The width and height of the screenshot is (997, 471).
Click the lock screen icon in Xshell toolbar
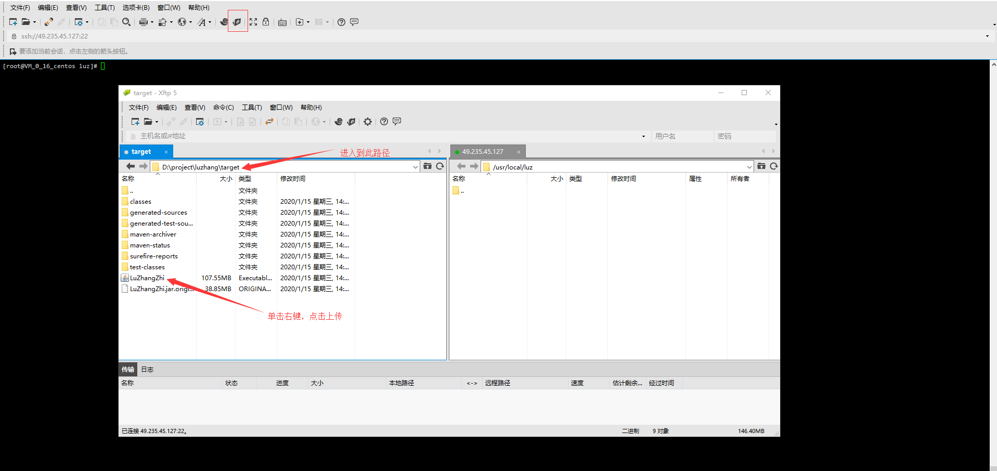[266, 22]
